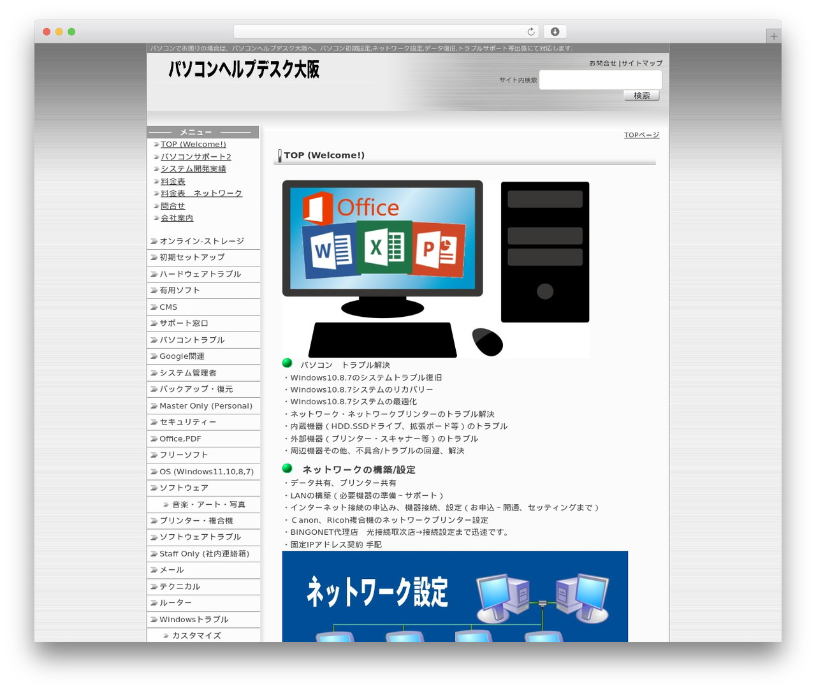Open the Office,PDF category

pyautogui.click(x=203, y=439)
